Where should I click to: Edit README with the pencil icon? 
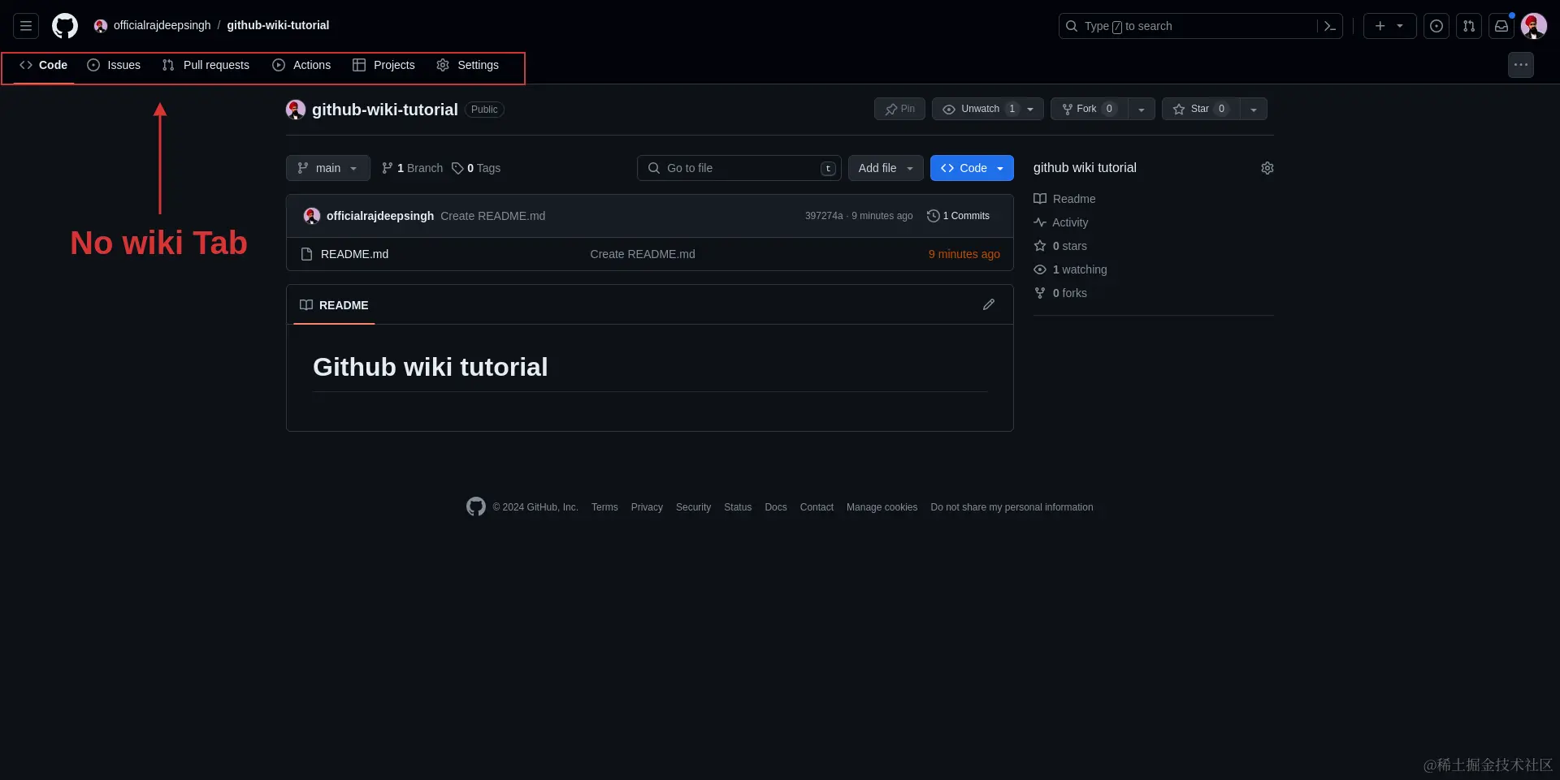point(989,304)
